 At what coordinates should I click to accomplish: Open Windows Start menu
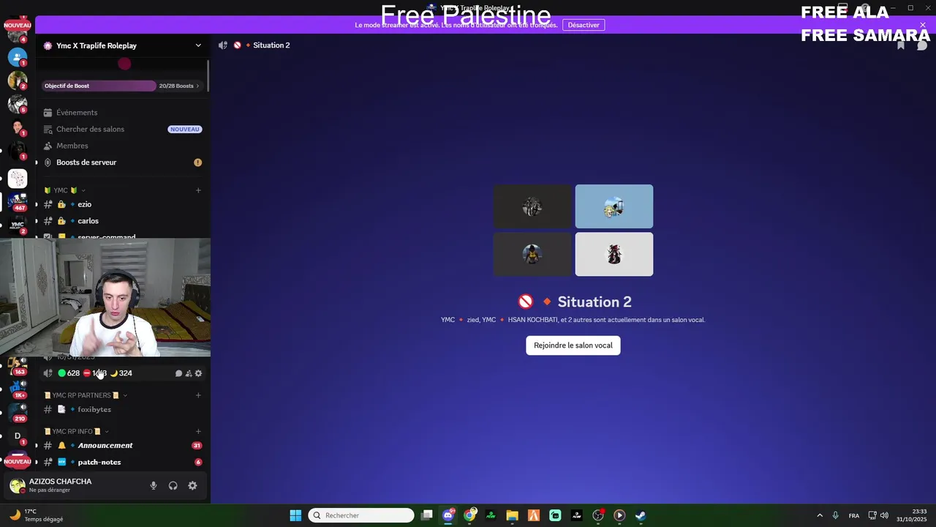point(295,515)
